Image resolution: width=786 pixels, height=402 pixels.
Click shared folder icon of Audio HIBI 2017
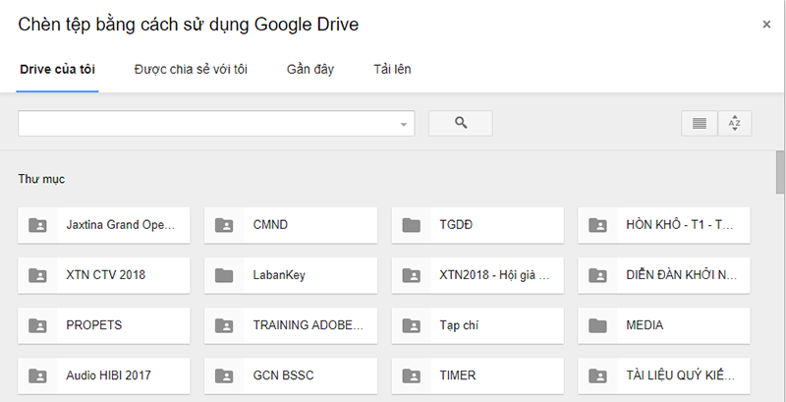(37, 375)
